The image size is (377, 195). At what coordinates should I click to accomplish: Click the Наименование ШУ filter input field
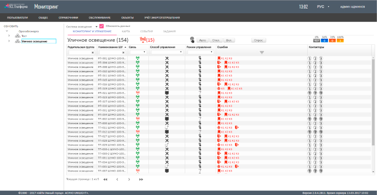pyautogui.click(x=112, y=52)
